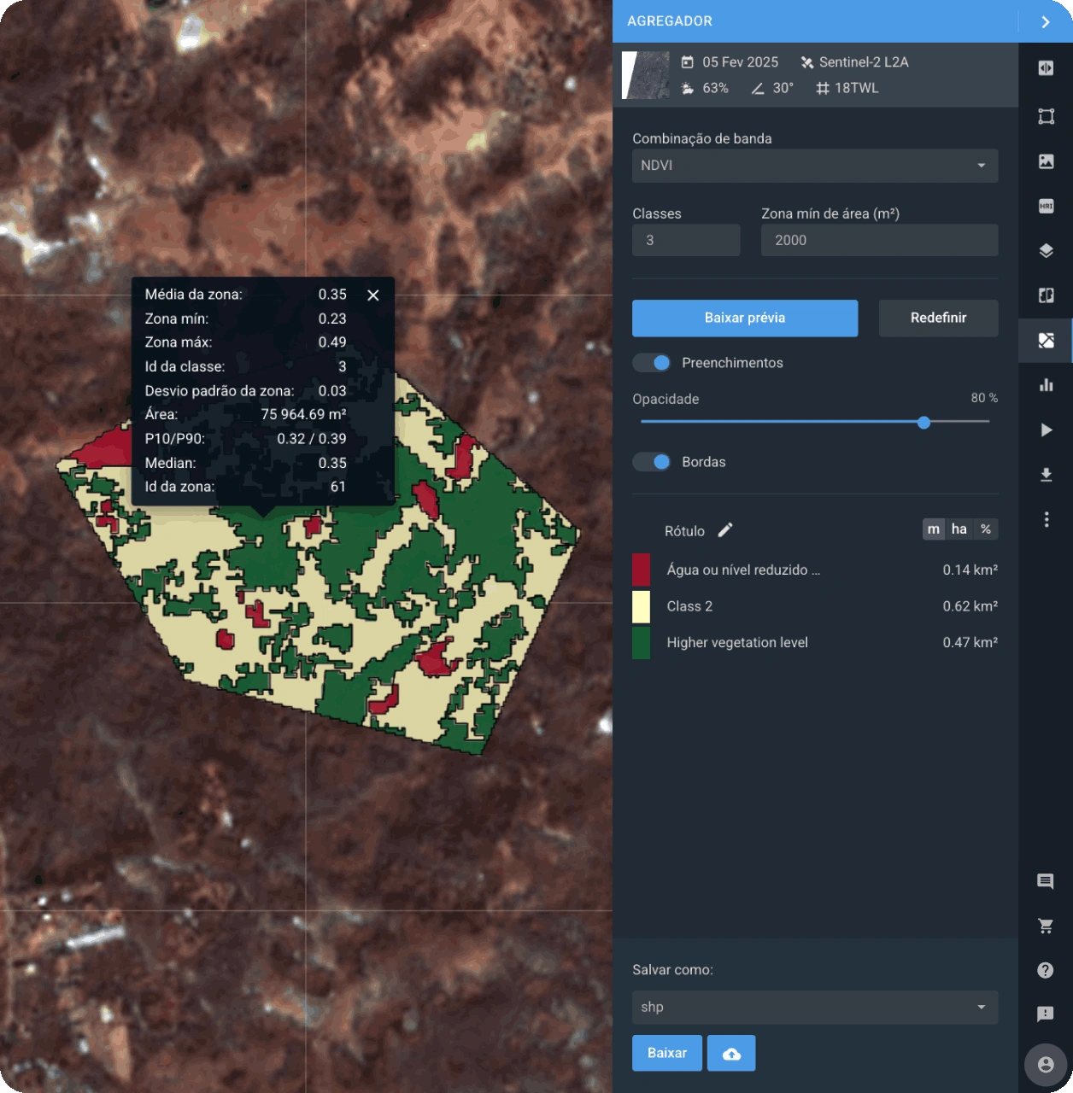Open the shopping cart panel

pos(1046,924)
